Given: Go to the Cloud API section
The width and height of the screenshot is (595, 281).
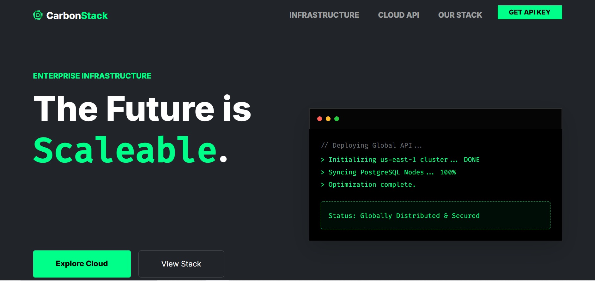Looking at the screenshot, I should point(398,15).
